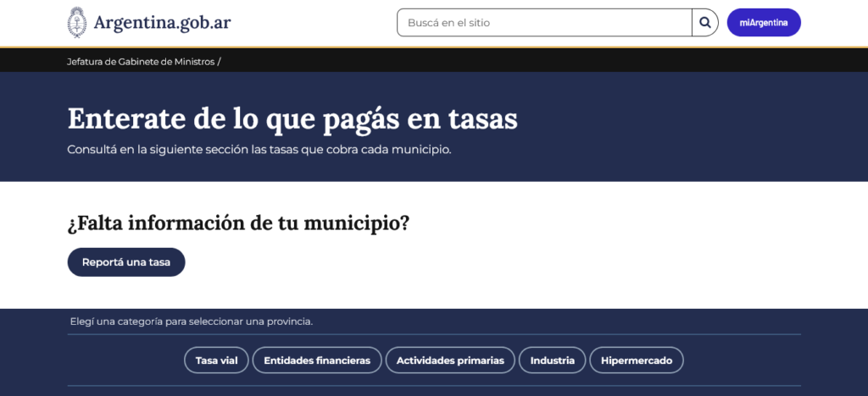Click the slash separator after the breadcrumb
The height and width of the screenshot is (396, 868).
[x=219, y=61]
